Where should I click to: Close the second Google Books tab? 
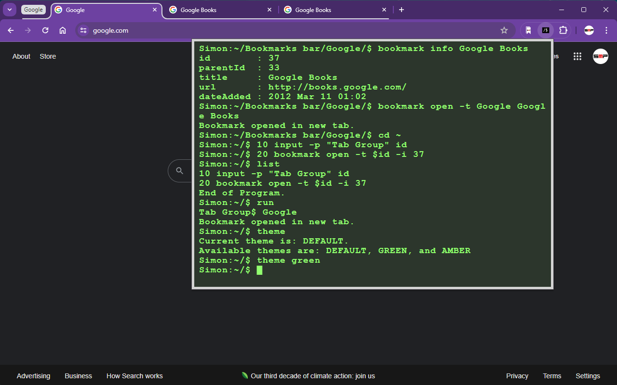384,10
